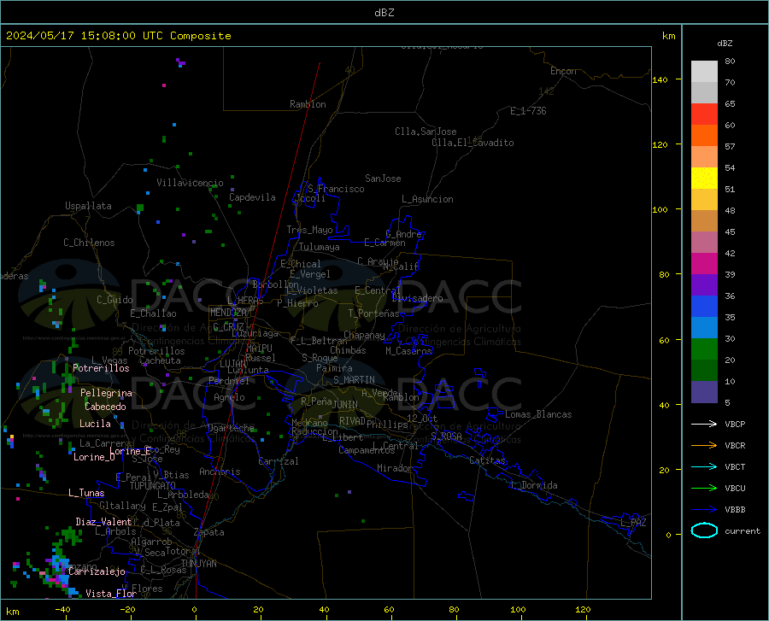Select the red 60 dBZ color swatch
The image size is (769, 621).
[704, 114]
